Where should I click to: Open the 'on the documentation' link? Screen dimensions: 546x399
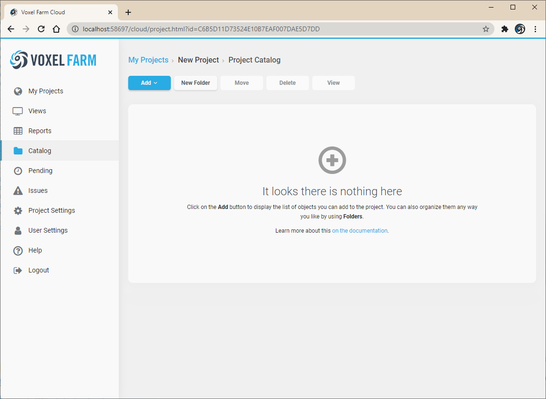(360, 231)
